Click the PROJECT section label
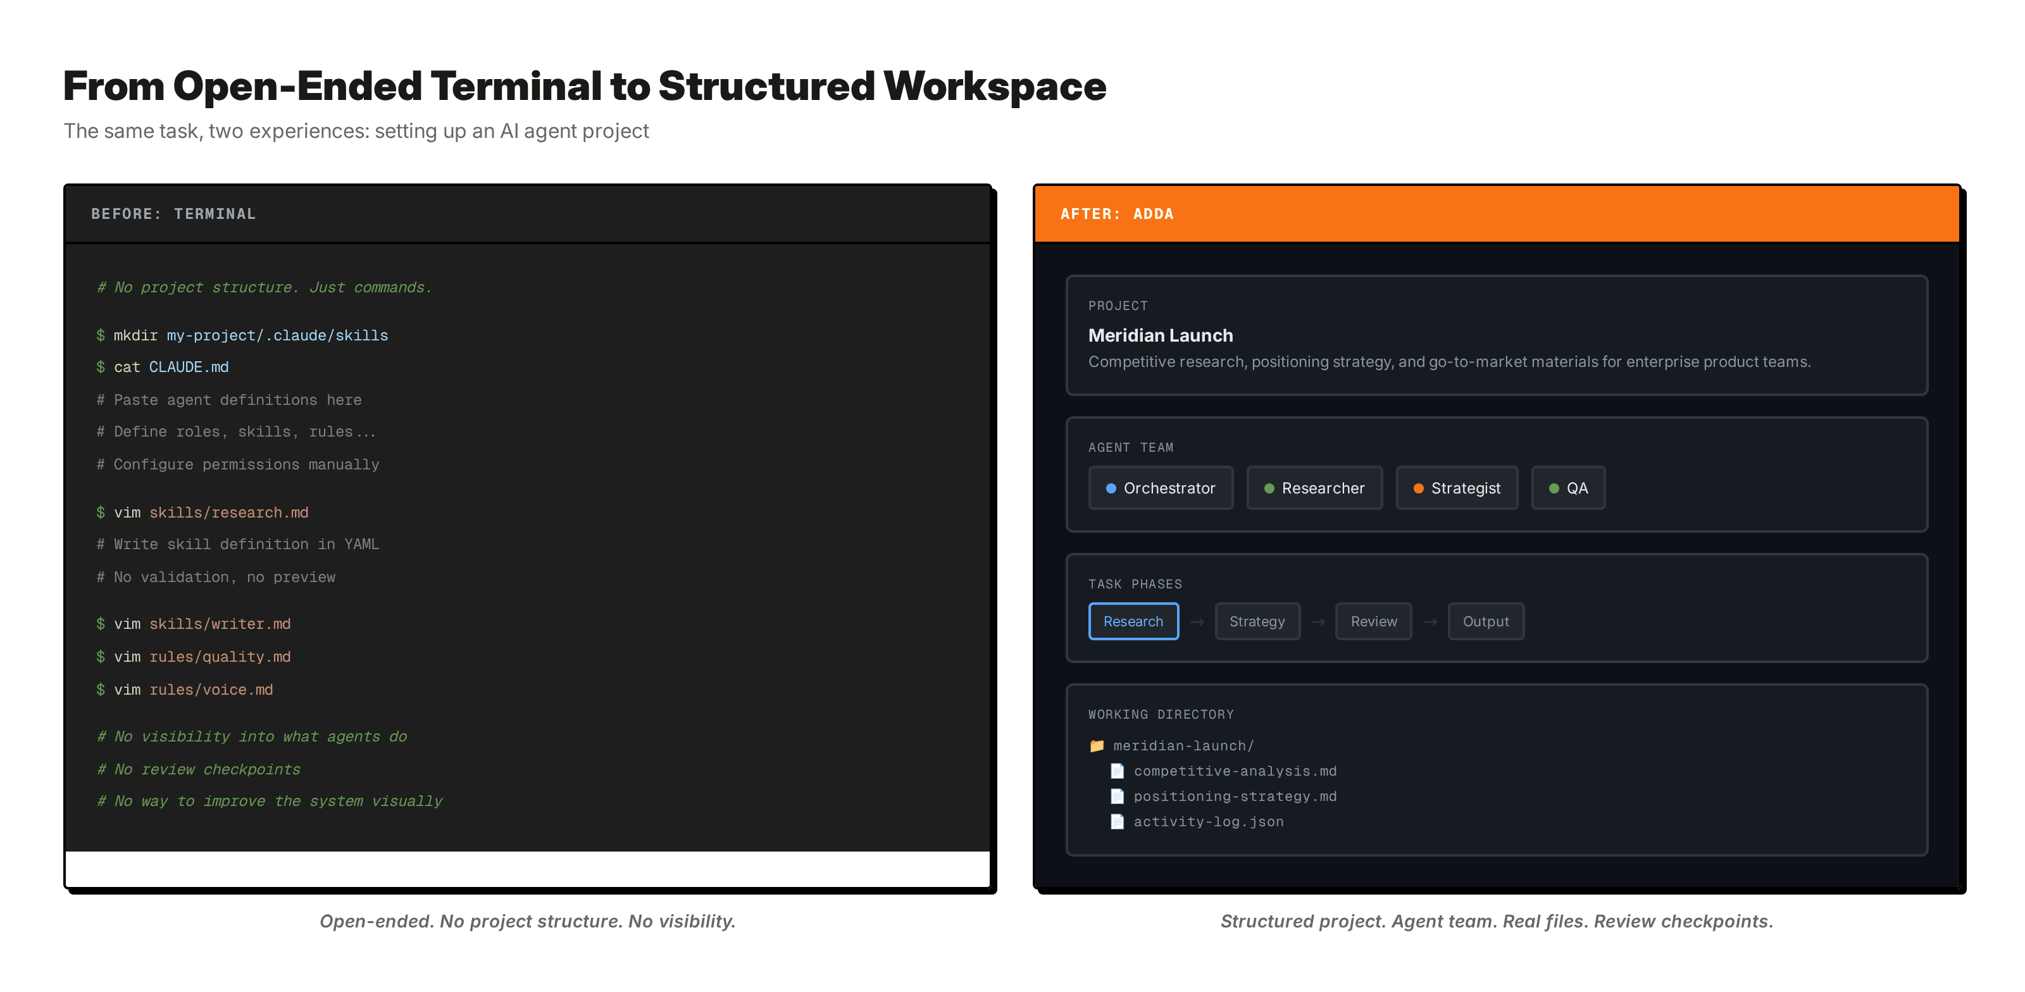This screenshot has height=992, width=2025. click(x=1118, y=306)
